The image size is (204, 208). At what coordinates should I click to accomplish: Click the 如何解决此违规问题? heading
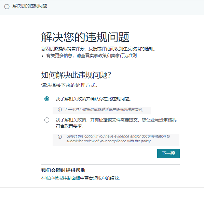tap(76, 75)
